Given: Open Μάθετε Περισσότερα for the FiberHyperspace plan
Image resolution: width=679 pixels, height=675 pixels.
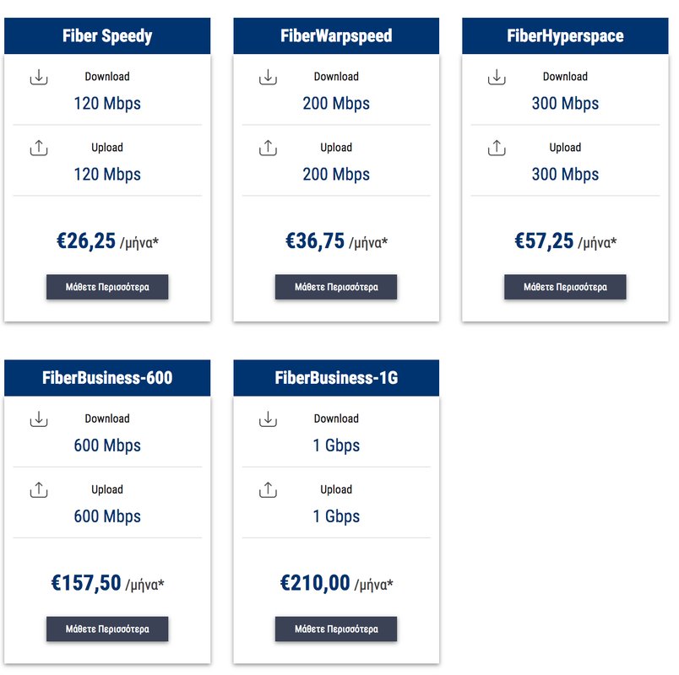Looking at the screenshot, I should (565, 287).
